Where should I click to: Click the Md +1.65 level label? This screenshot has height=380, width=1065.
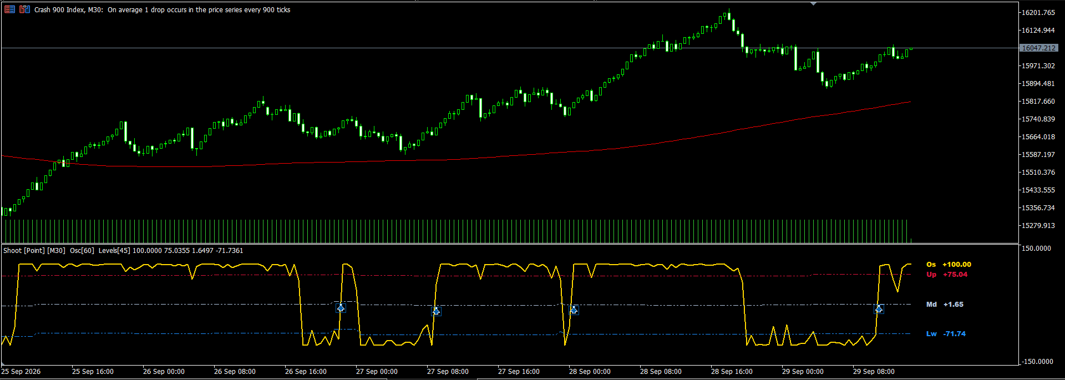point(945,305)
